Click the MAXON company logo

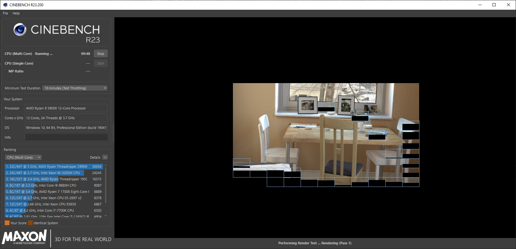[x=24, y=237]
